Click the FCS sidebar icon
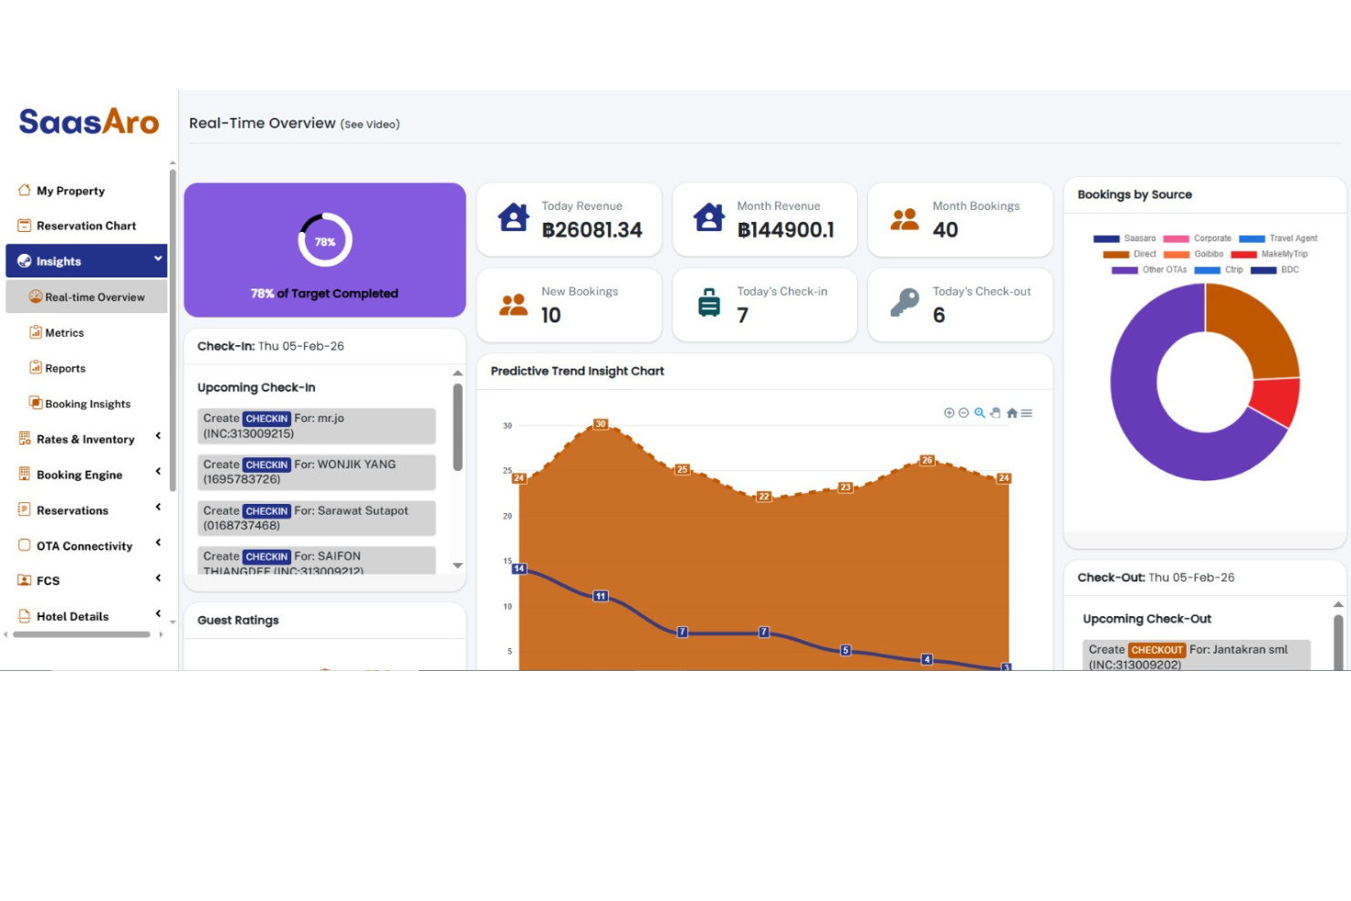 point(25,580)
